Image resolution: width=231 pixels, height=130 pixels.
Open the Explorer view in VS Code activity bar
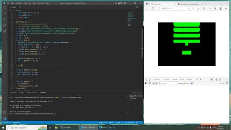coord(5,8)
